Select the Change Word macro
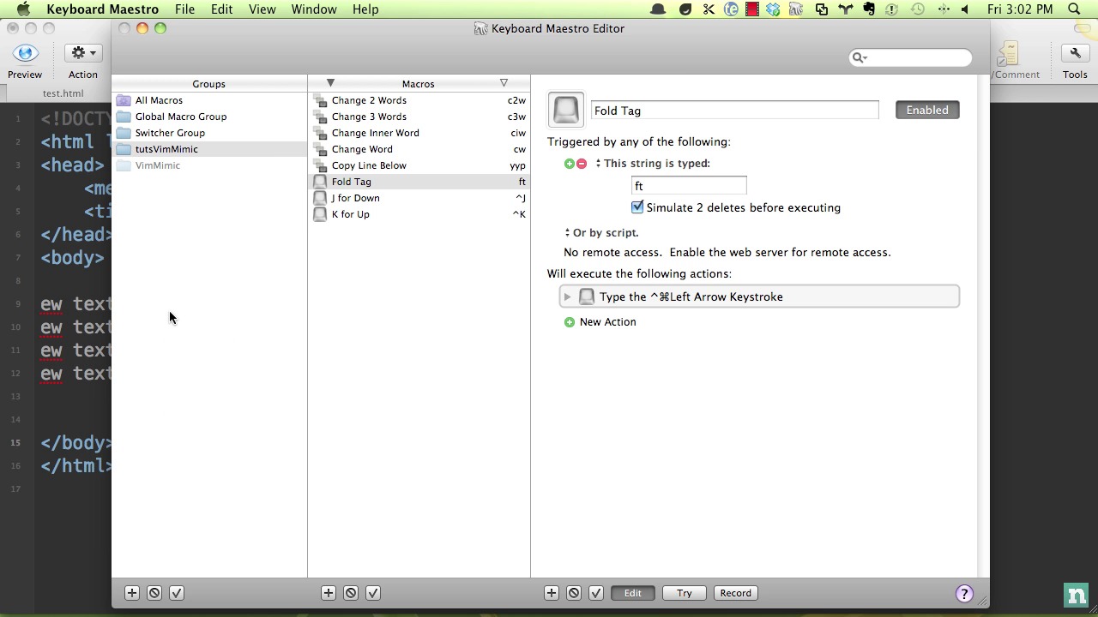Image resolution: width=1098 pixels, height=617 pixels. [x=419, y=149]
